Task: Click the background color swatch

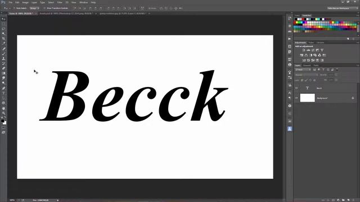Action: click(x=5, y=123)
